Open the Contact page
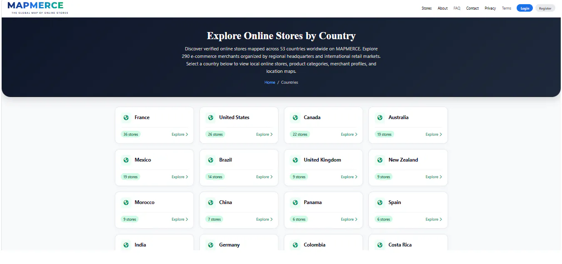This screenshot has width=562, height=264. click(x=472, y=8)
